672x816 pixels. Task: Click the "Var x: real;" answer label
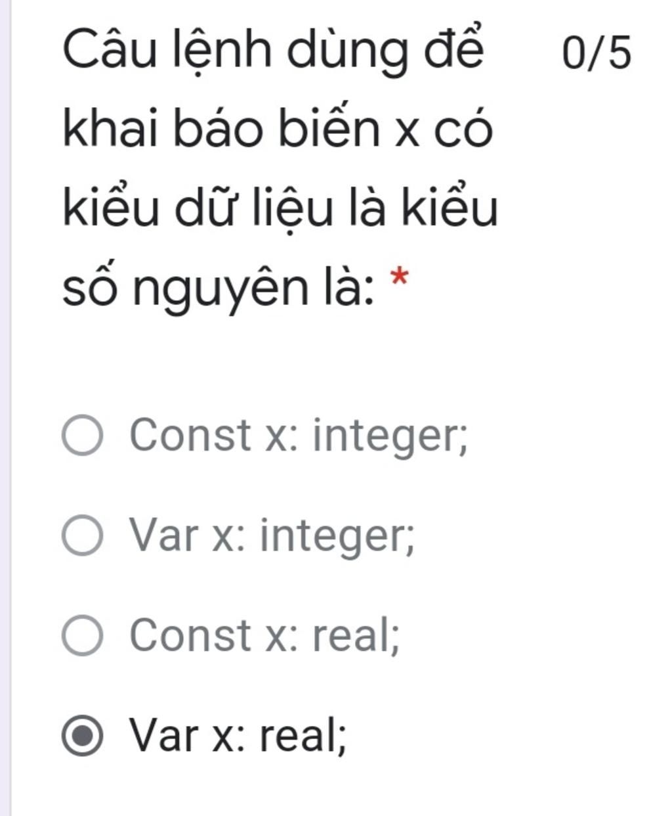(238, 736)
